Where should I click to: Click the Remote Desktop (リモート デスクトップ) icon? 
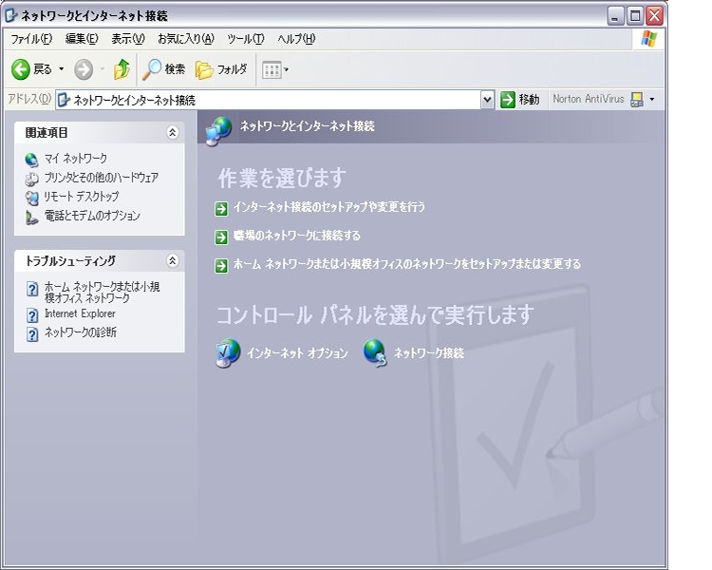click(31, 198)
